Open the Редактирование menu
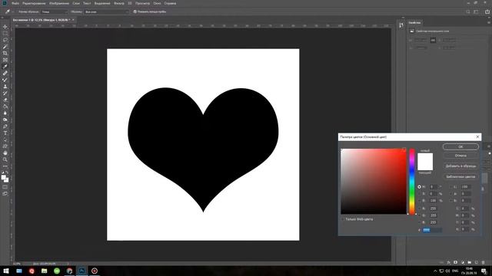Image resolution: width=492 pixels, height=276 pixels. [34, 3]
